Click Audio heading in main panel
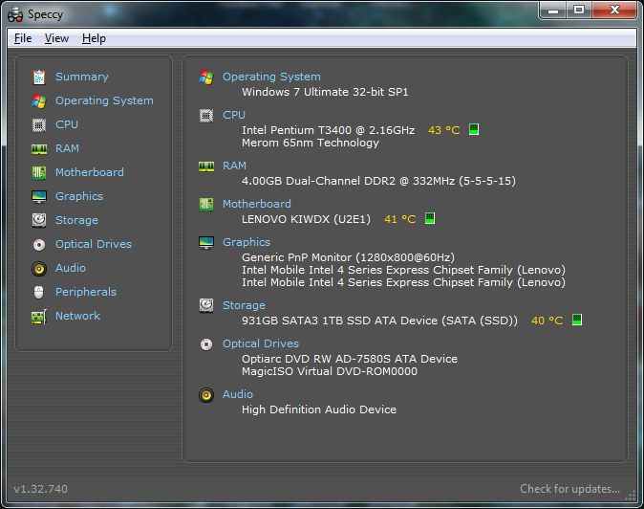This screenshot has height=509, width=644. click(238, 394)
